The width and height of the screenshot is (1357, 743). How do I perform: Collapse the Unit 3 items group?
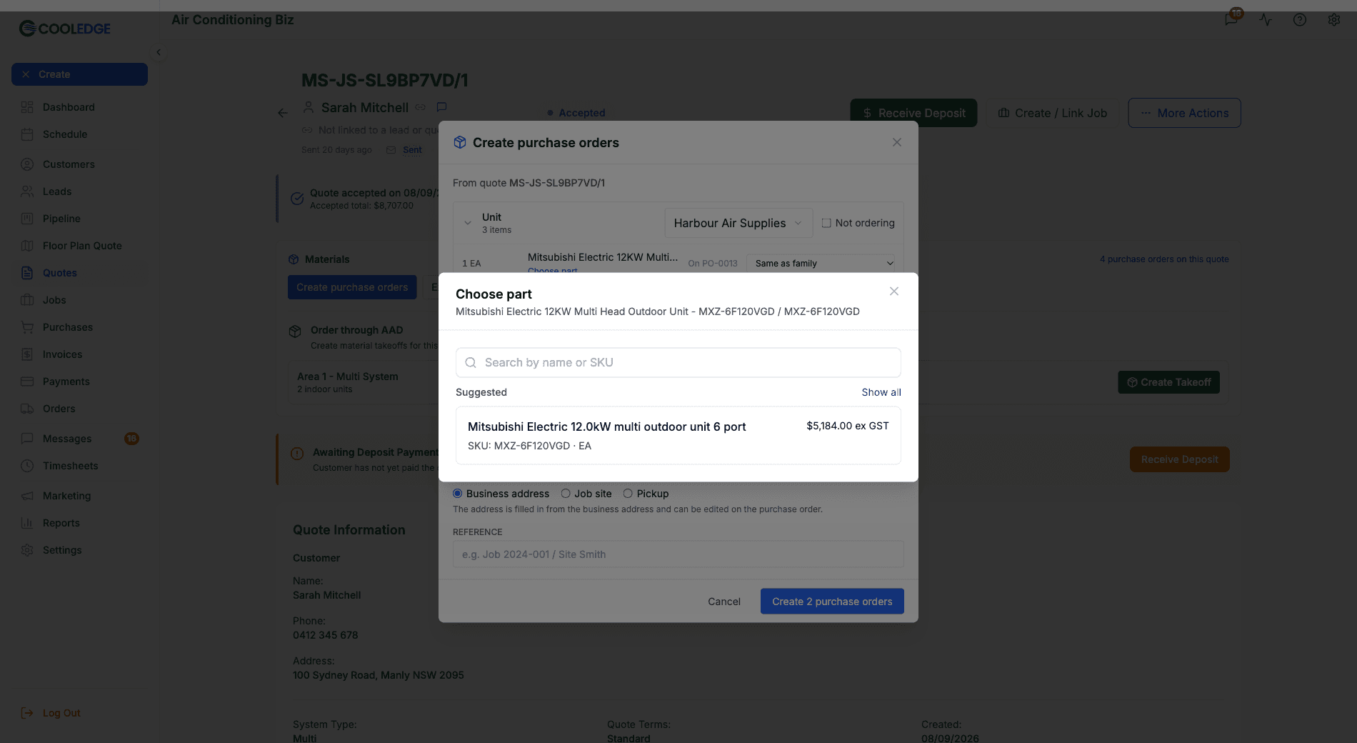(x=468, y=224)
